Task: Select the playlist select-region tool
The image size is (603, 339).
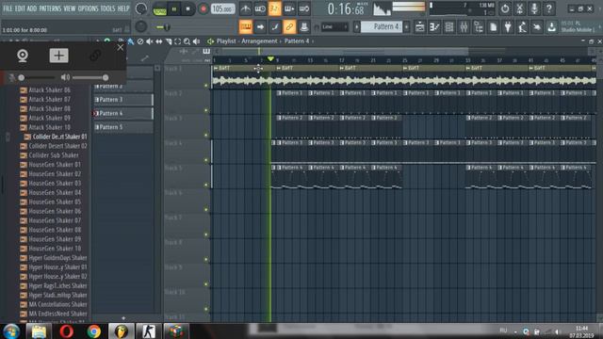Action: pyautogui.click(x=178, y=41)
